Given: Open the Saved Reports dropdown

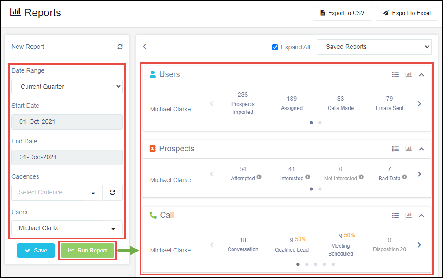Looking at the screenshot, I should tap(374, 47).
